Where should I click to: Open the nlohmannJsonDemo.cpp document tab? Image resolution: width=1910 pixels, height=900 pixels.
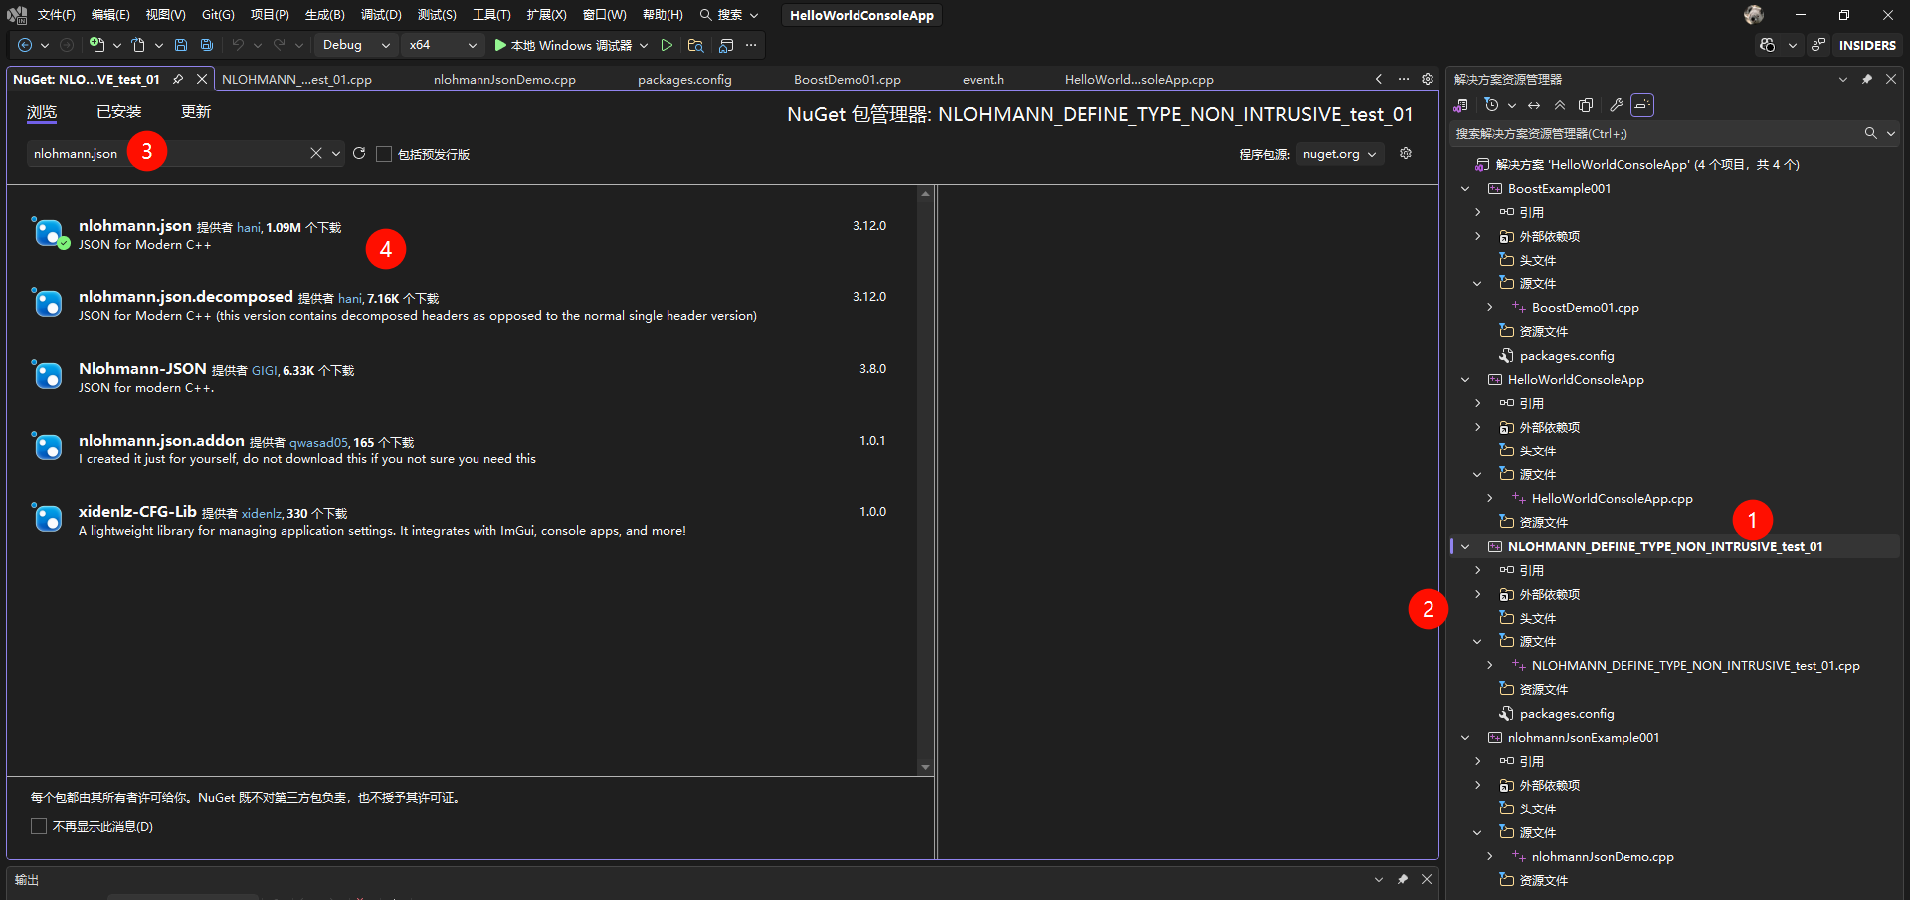[x=504, y=79]
